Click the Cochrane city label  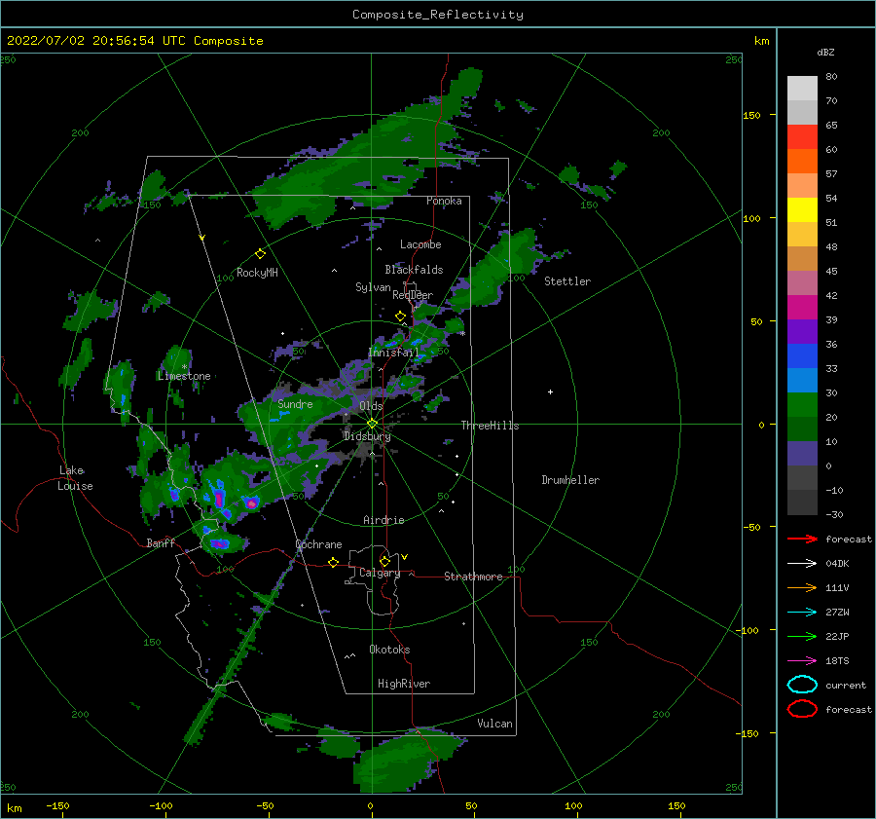coord(318,544)
